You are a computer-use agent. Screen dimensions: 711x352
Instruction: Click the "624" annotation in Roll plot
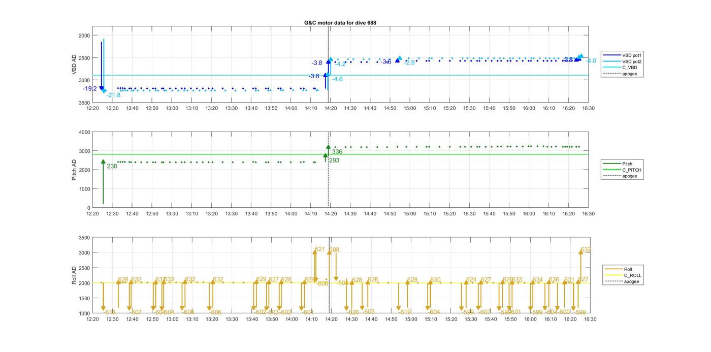(471, 280)
